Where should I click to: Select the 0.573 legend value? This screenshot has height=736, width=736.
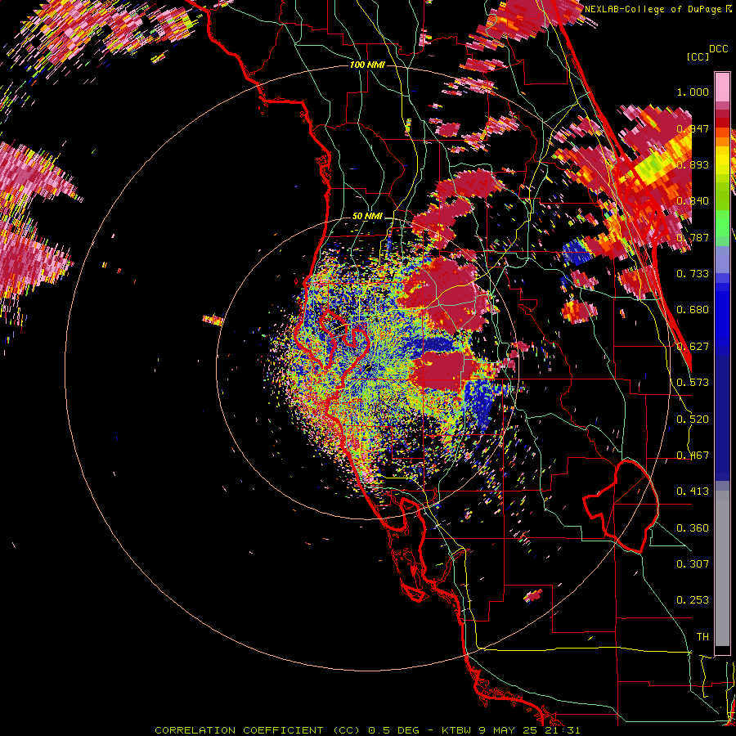[693, 383]
